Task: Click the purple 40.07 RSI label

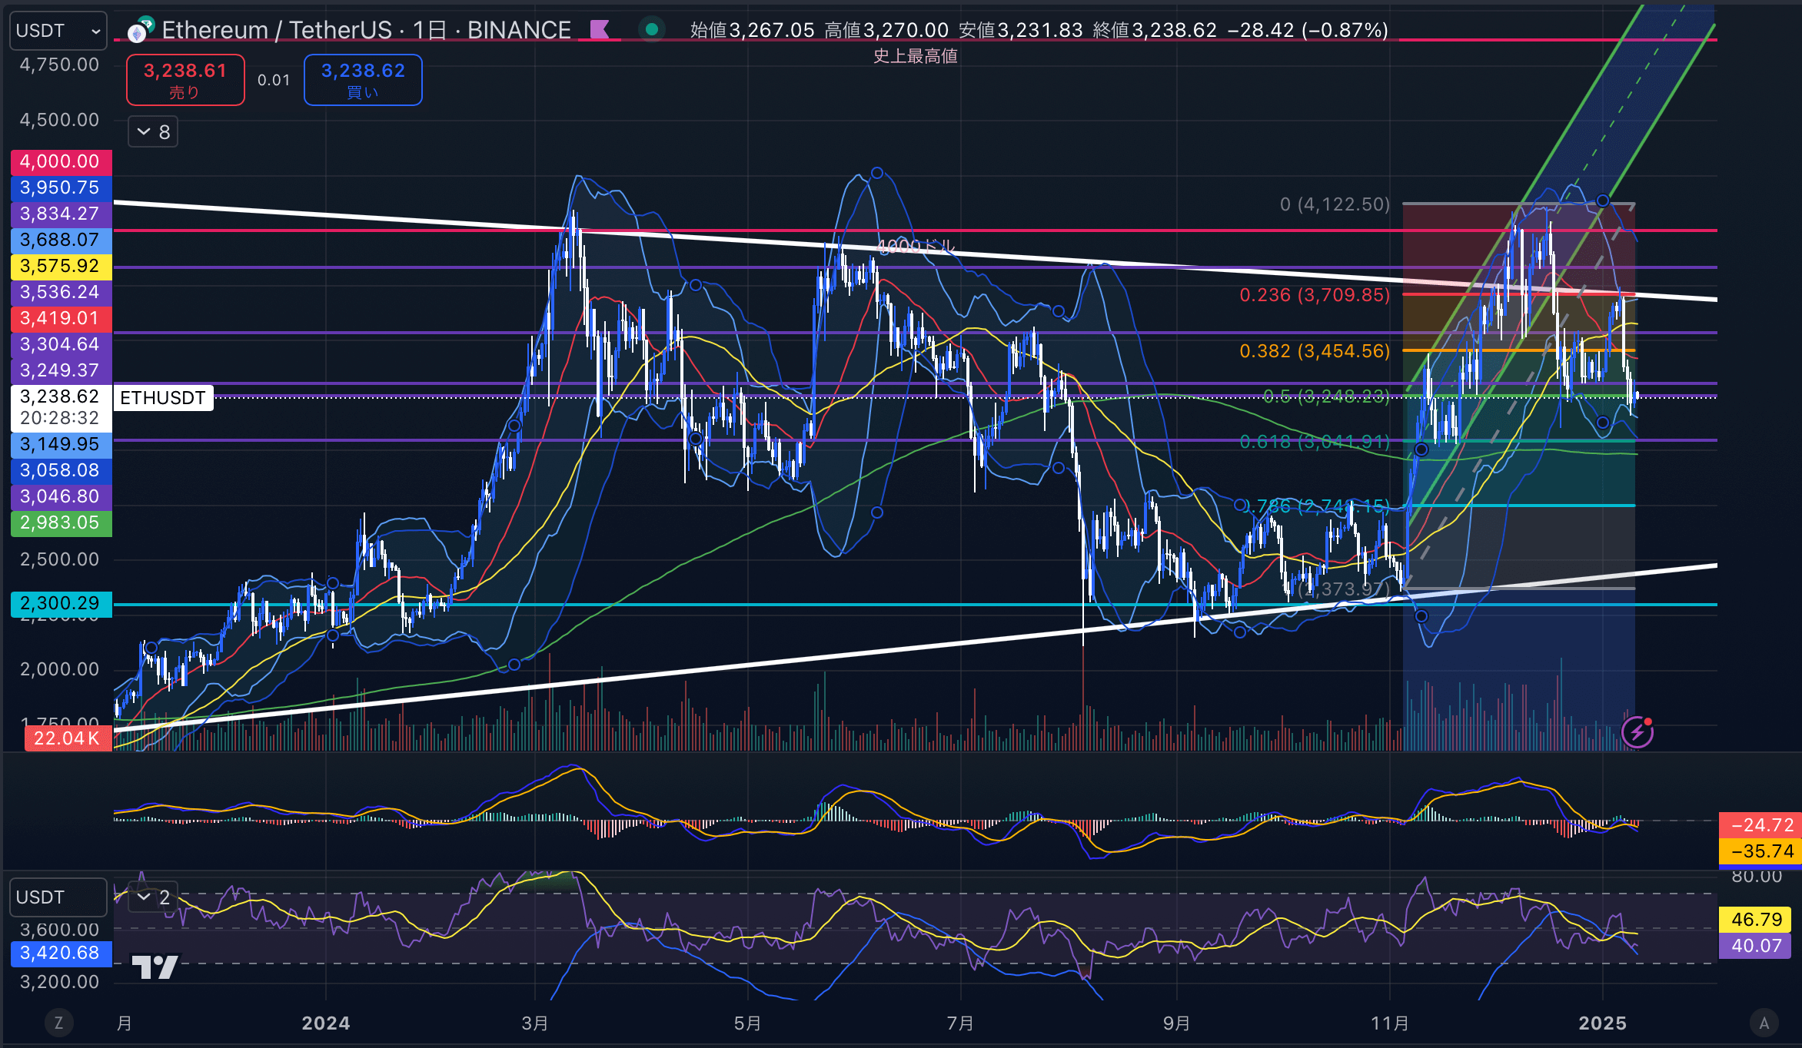Action: [x=1755, y=945]
